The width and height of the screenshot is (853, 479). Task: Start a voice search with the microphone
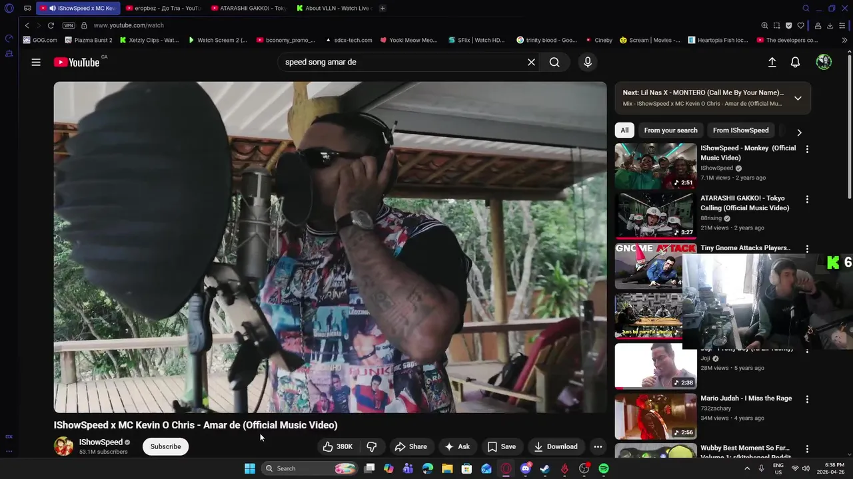587,62
